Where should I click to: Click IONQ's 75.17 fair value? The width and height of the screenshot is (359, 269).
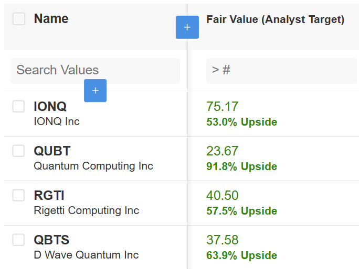tap(223, 107)
